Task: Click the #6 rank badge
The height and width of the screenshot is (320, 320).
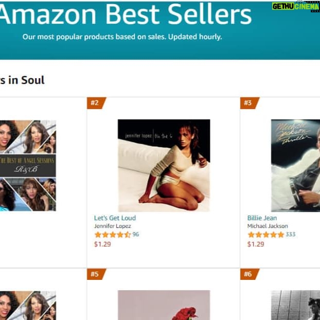Action: (248, 274)
